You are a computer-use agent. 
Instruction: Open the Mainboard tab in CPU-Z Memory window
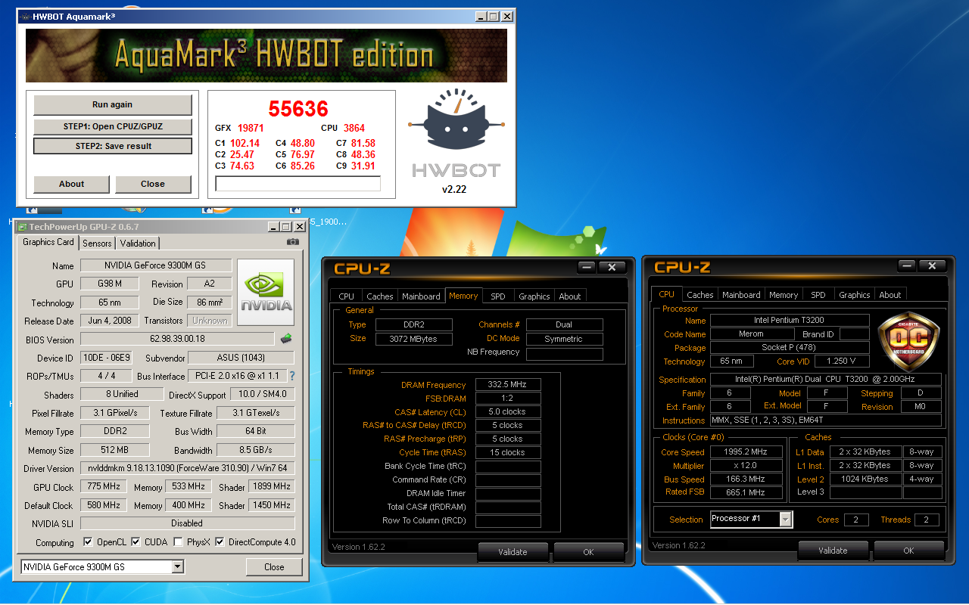(x=421, y=296)
